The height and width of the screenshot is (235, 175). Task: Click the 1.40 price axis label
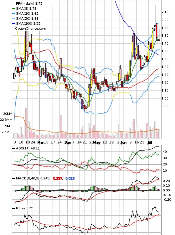point(165,67)
